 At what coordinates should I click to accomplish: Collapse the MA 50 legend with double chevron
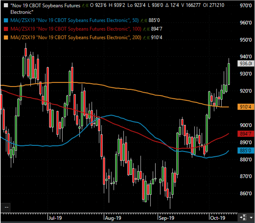(146, 20)
